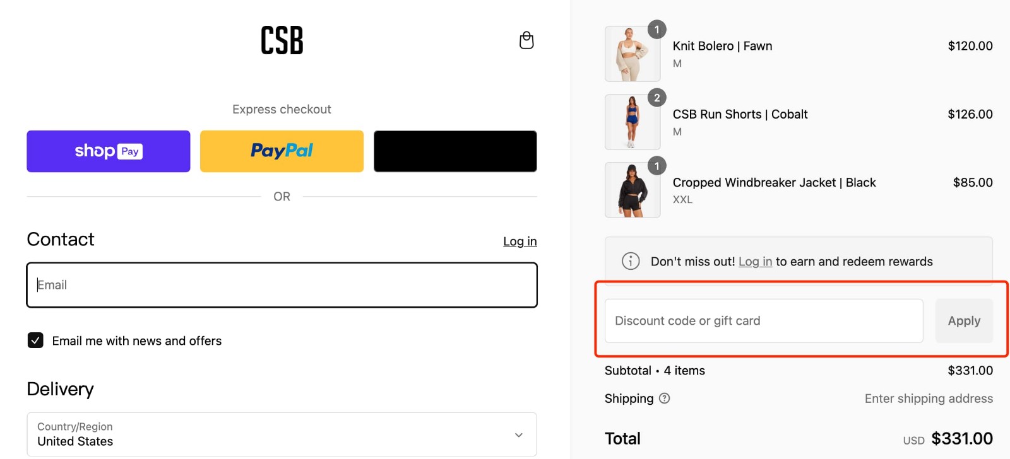Click Log in to earn rewards

[x=755, y=261]
